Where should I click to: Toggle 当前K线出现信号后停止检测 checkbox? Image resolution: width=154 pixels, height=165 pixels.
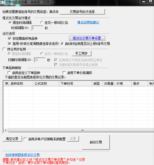coord(56,65)
